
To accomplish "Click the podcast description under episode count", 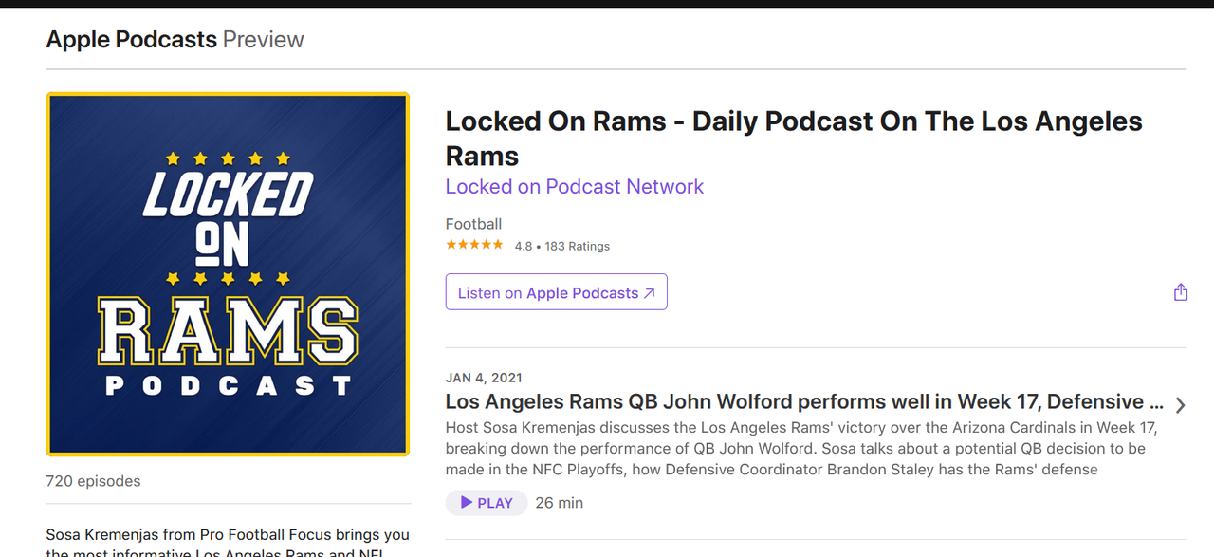I will [x=228, y=542].
